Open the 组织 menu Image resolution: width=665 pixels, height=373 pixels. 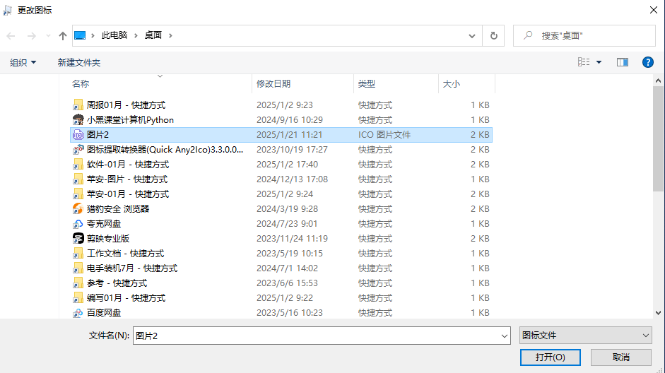pos(23,63)
